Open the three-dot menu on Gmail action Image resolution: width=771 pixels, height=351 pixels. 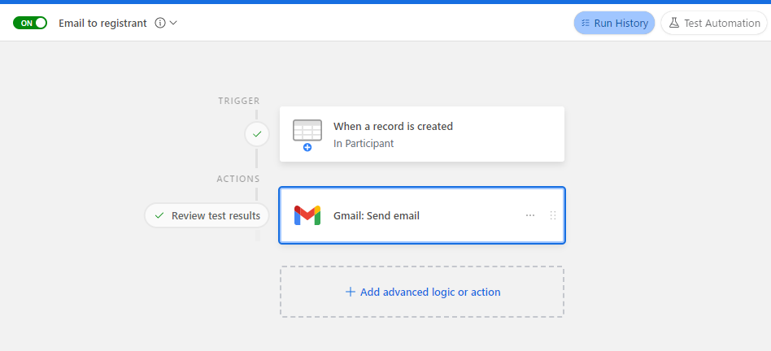530,215
